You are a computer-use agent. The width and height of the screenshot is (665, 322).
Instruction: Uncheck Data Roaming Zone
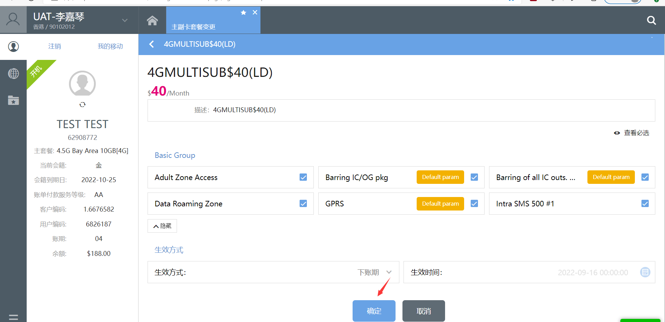click(303, 204)
